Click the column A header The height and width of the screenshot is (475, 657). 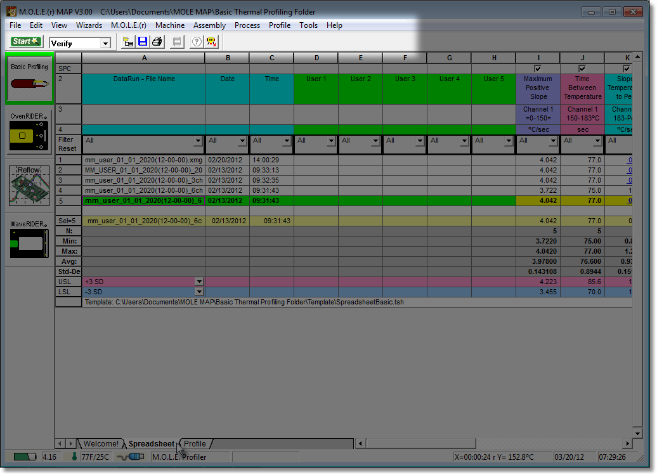pos(144,58)
